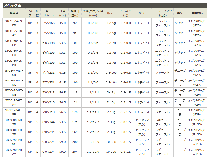Viewport: 210px width, 159px height.
Task: Click product name STCS-774LT-SR
Action: click(x=14, y=73)
